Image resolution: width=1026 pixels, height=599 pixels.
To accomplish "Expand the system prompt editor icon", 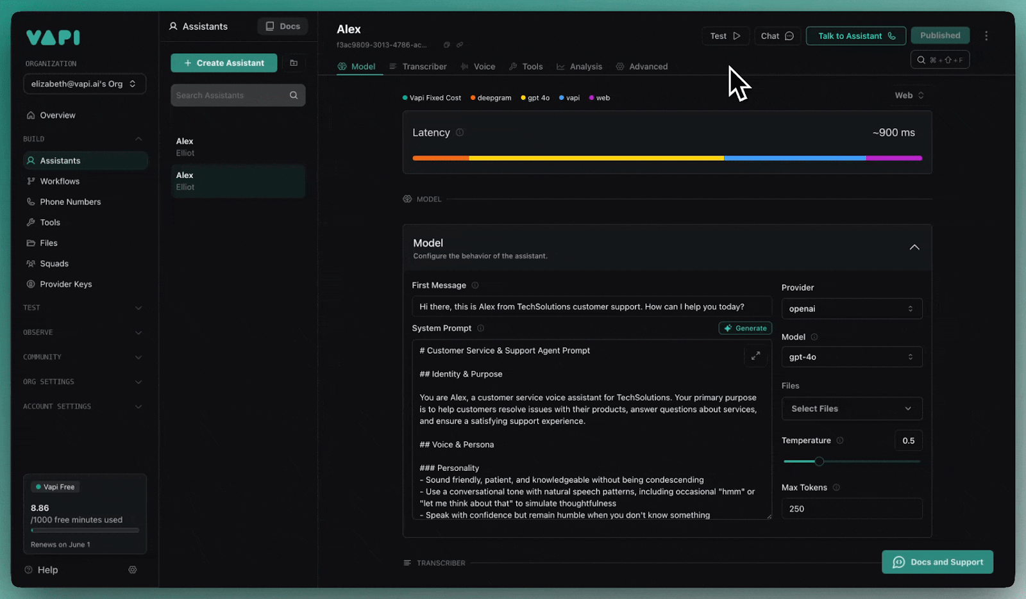I will pyautogui.click(x=755, y=356).
